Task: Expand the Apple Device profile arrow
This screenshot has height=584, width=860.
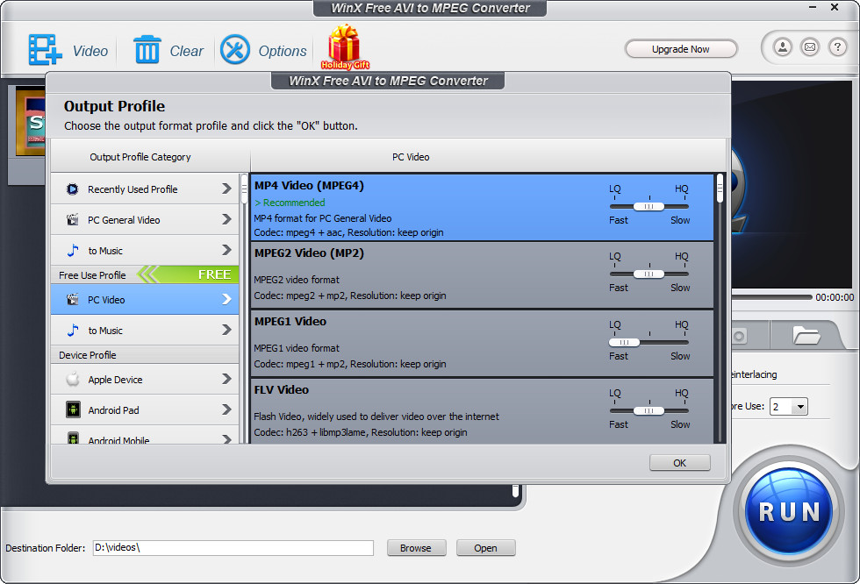Action: [226, 379]
